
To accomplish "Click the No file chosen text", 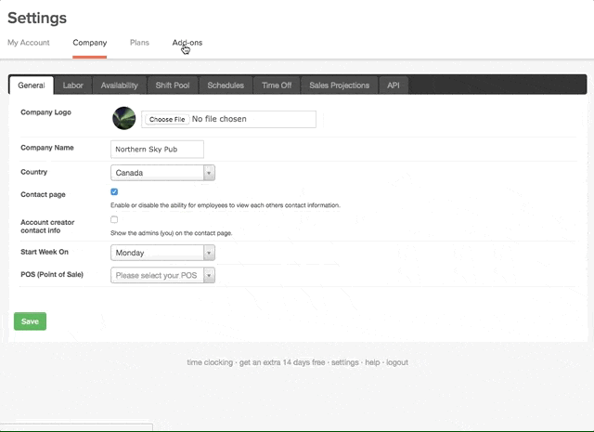I will coord(219,119).
